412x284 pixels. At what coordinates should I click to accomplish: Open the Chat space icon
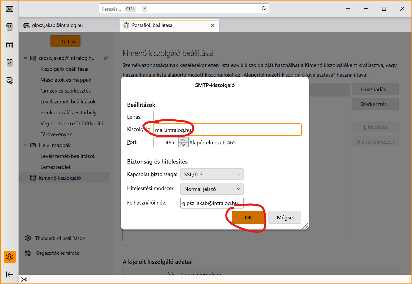pyautogui.click(x=10, y=81)
